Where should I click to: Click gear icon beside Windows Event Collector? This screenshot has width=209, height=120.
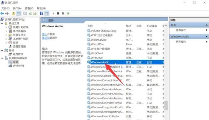click(x=89, y=116)
